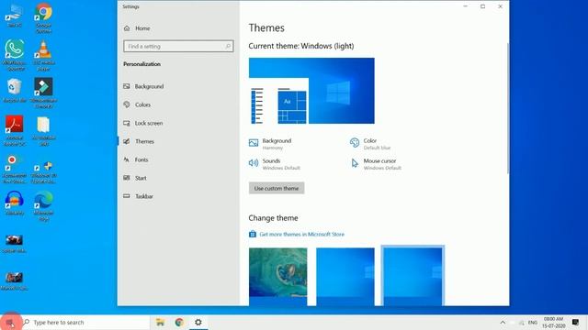Screen dimensions: 588x330
Task: Open the Background personalization page
Action: 143,86
